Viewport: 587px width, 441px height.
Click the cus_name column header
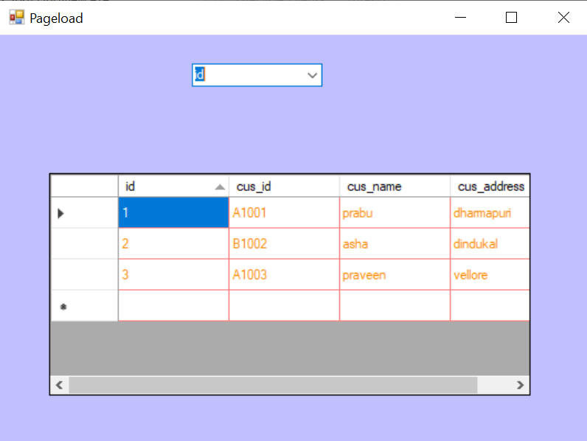coord(395,187)
